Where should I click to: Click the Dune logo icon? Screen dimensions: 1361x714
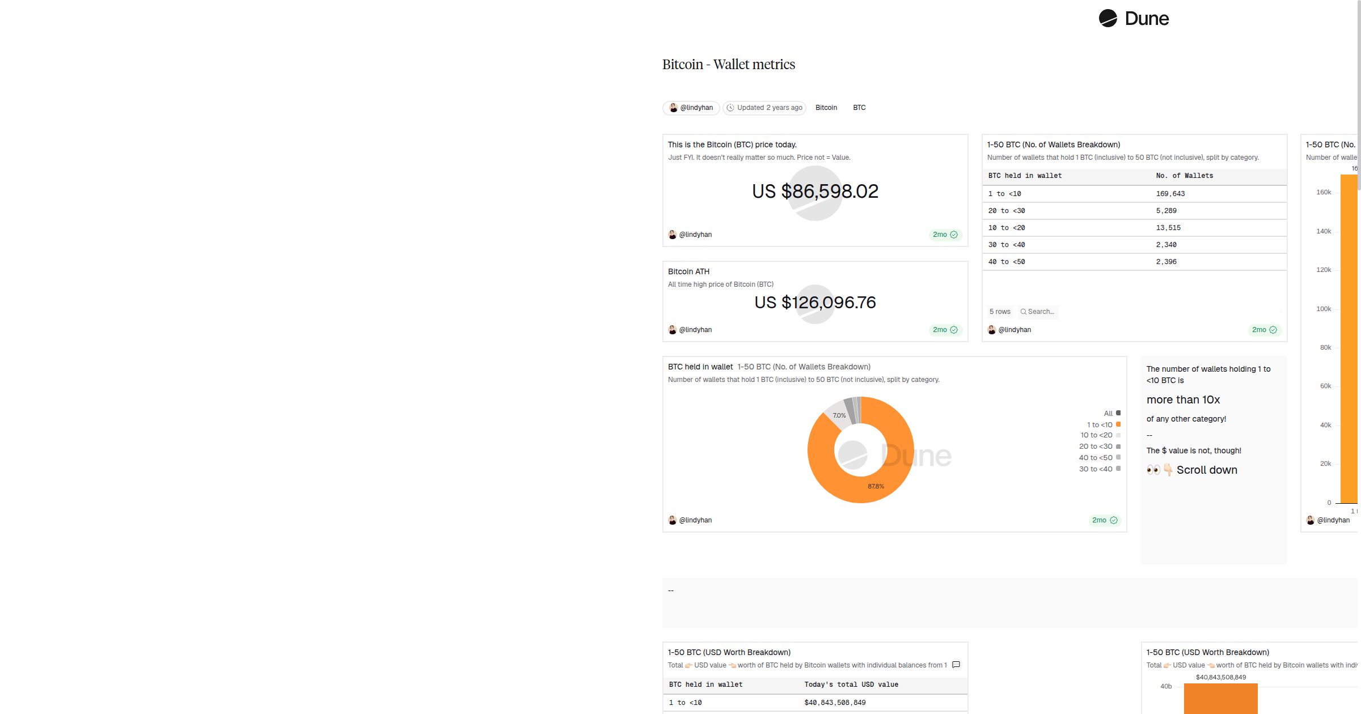(x=1108, y=19)
